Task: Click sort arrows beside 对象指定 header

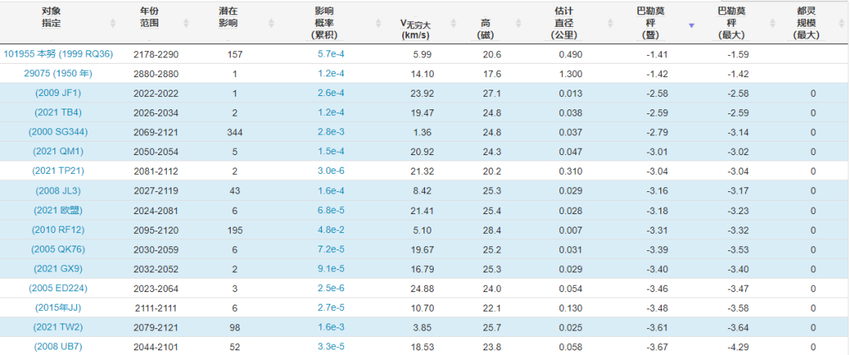Action: click(x=113, y=24)
